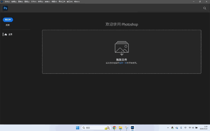Click the 选择一项 link
The width and height of the screenshot is (210, 131).
point(123,63)
